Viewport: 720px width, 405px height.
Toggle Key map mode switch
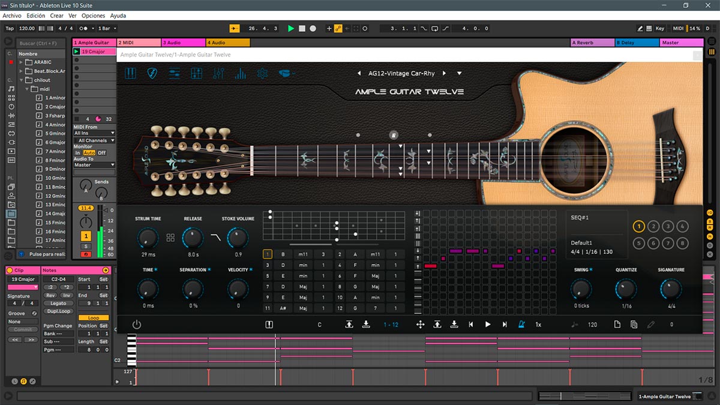point(660,28)
